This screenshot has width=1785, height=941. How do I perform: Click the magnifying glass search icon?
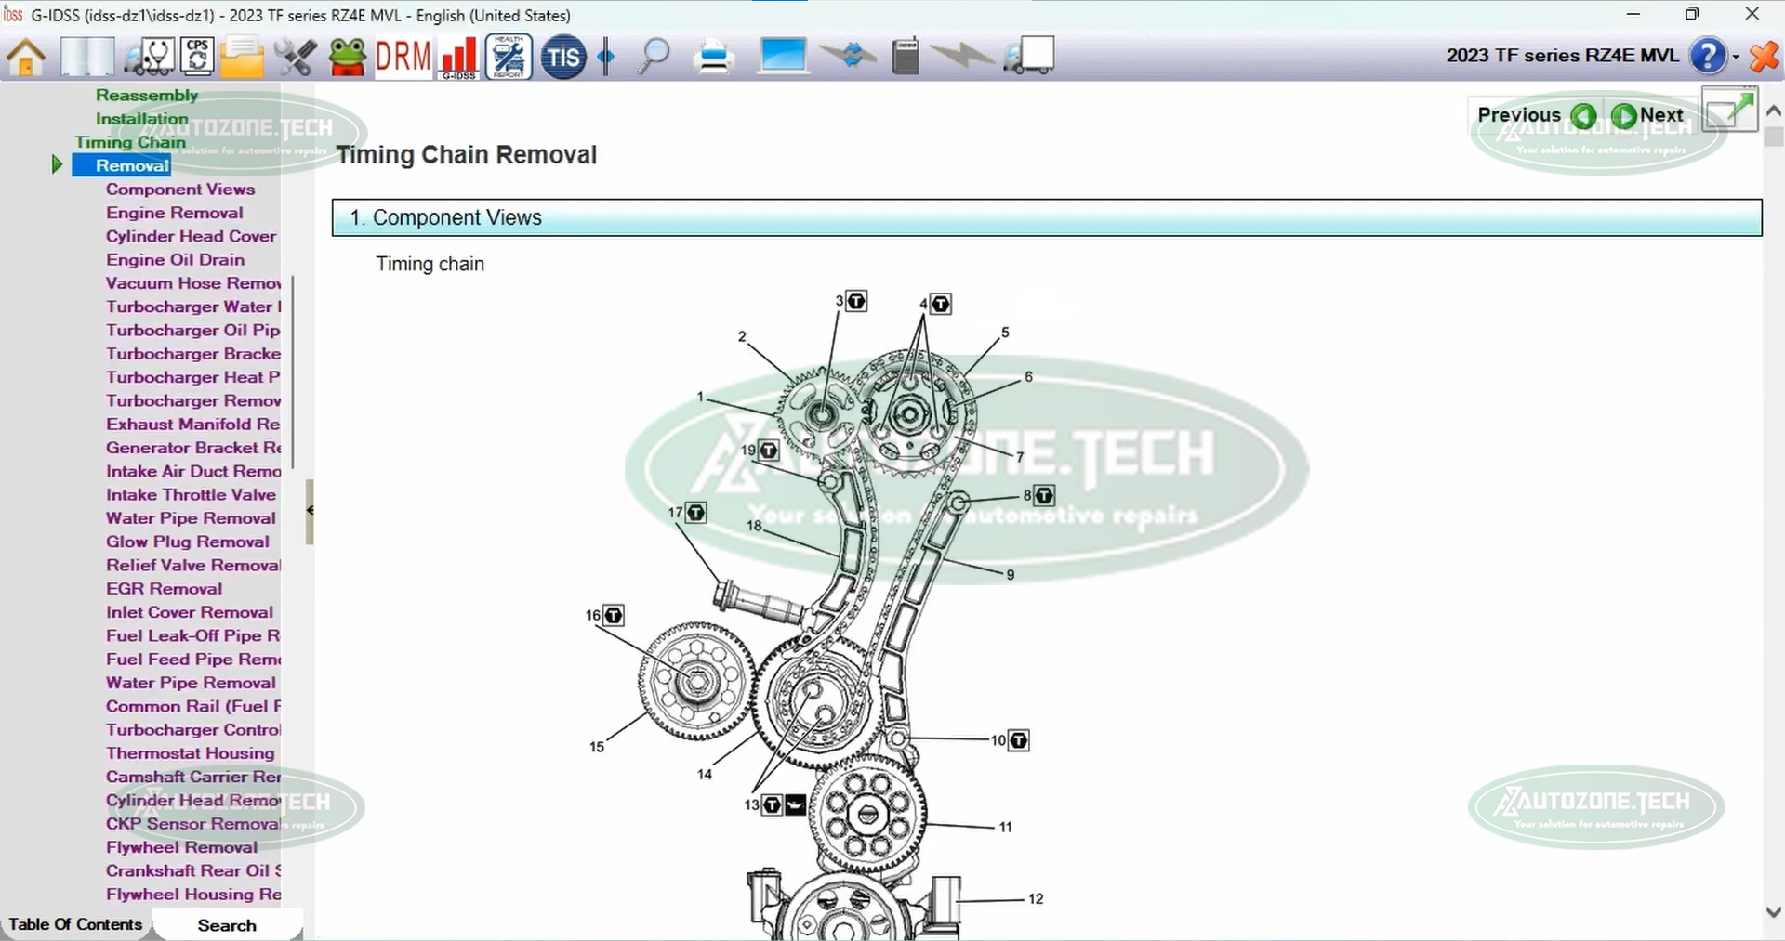tap(654, 57)
